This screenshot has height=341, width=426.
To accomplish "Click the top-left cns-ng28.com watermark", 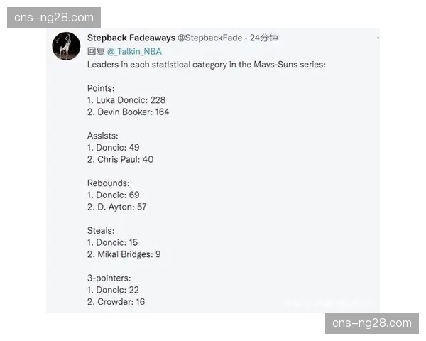I will [x=54, y=17].
